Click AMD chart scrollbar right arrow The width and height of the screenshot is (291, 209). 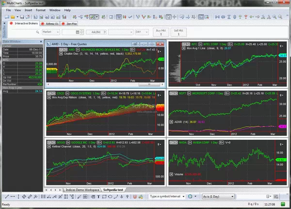(162, 84)
